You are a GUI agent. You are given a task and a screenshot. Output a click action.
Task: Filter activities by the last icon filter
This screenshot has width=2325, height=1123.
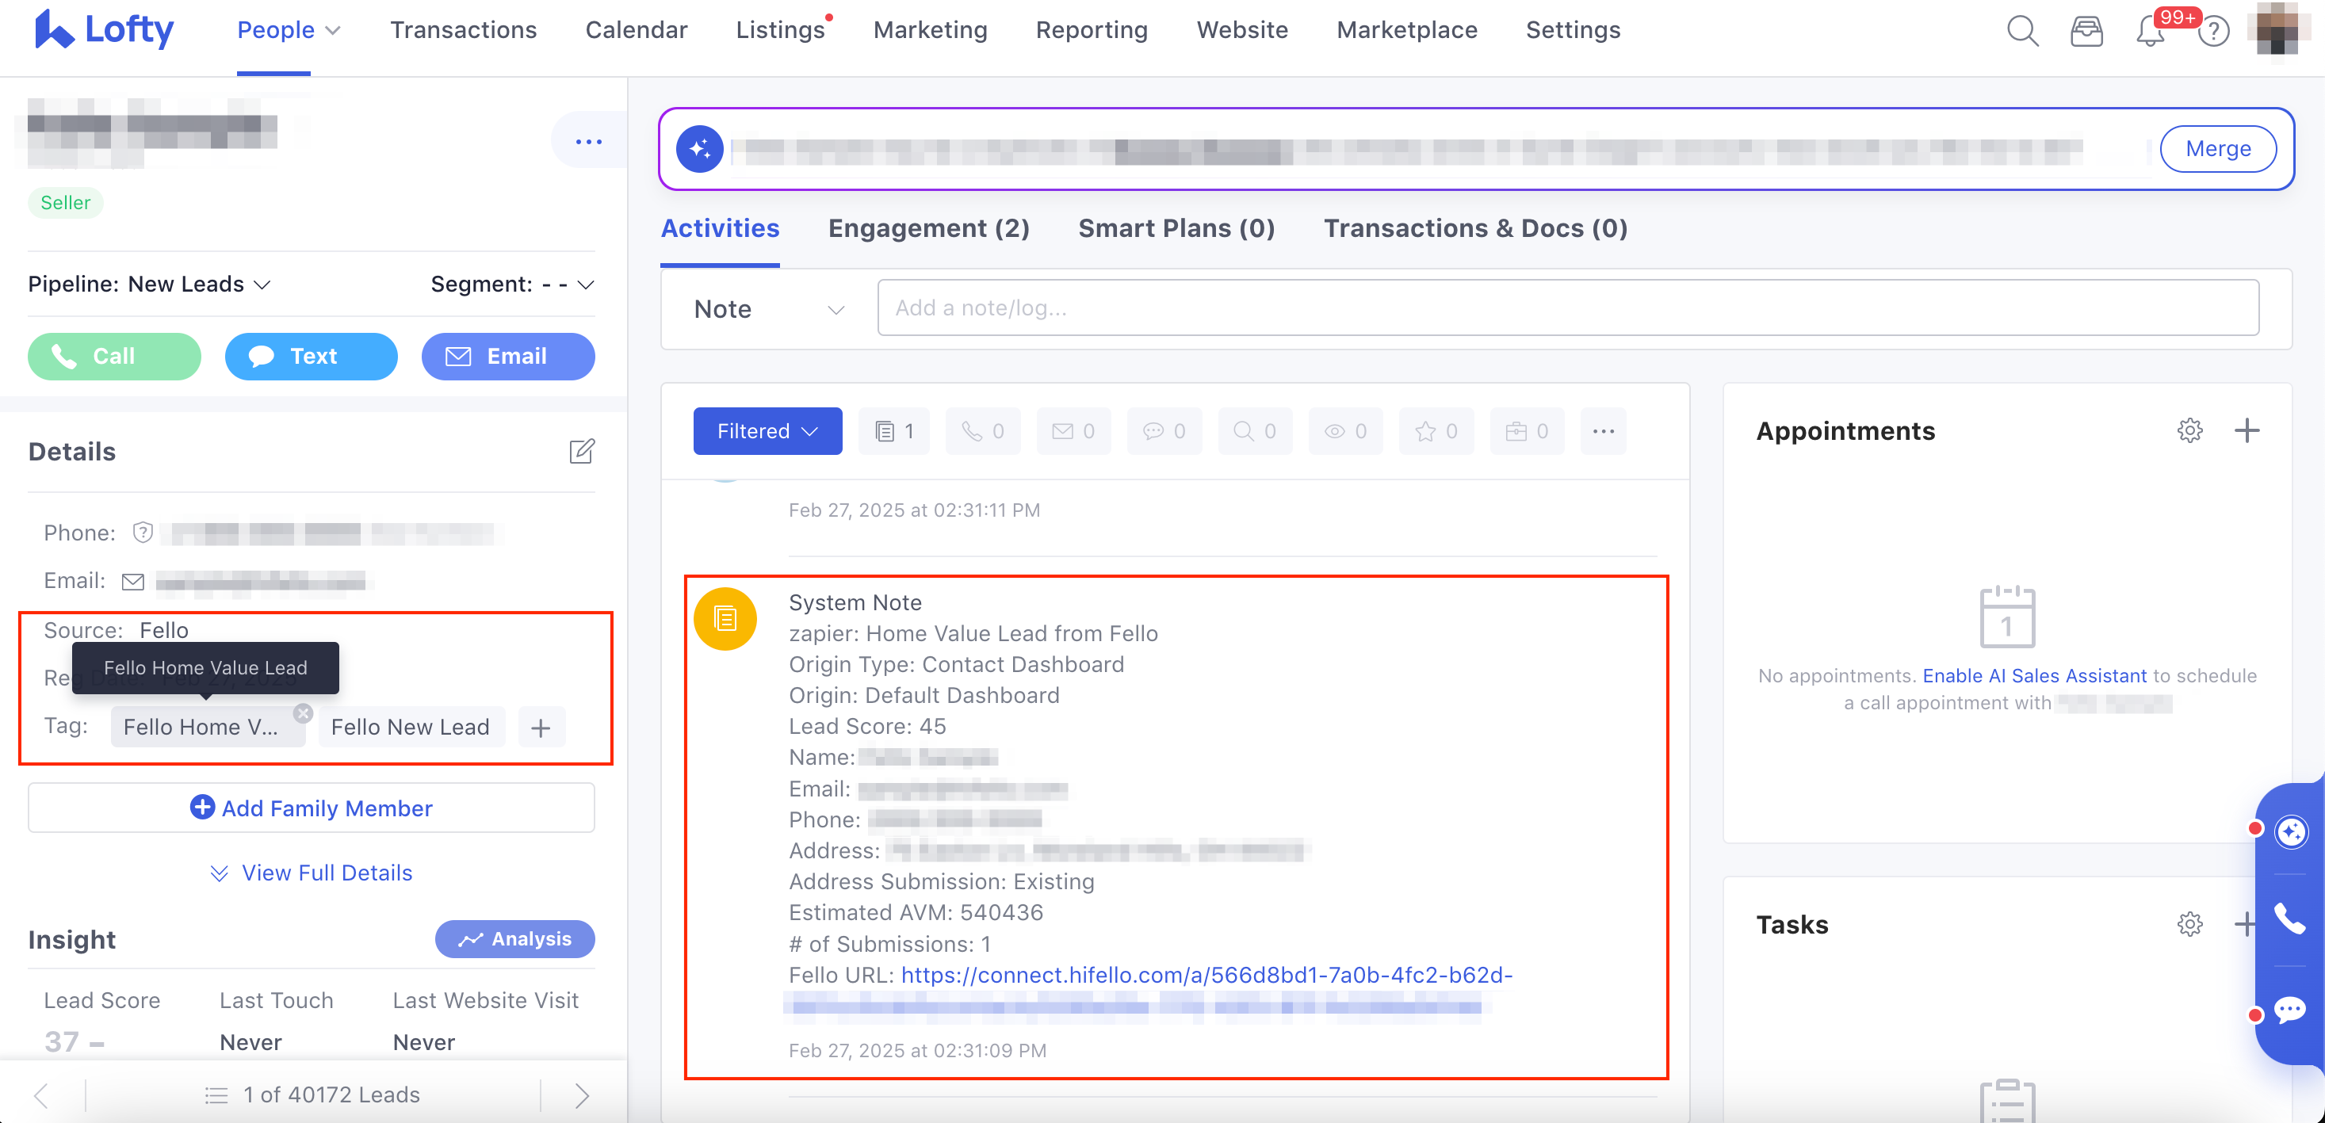[x=1526, y=431]
